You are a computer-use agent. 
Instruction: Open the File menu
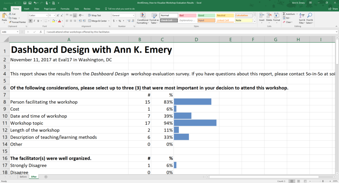point(5,9)
